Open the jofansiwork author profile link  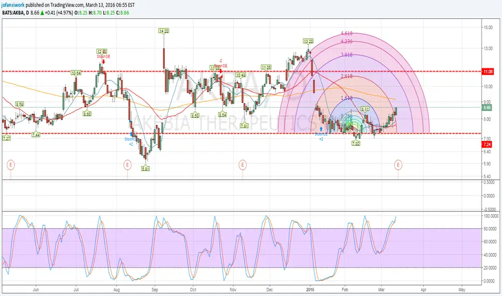13,5
